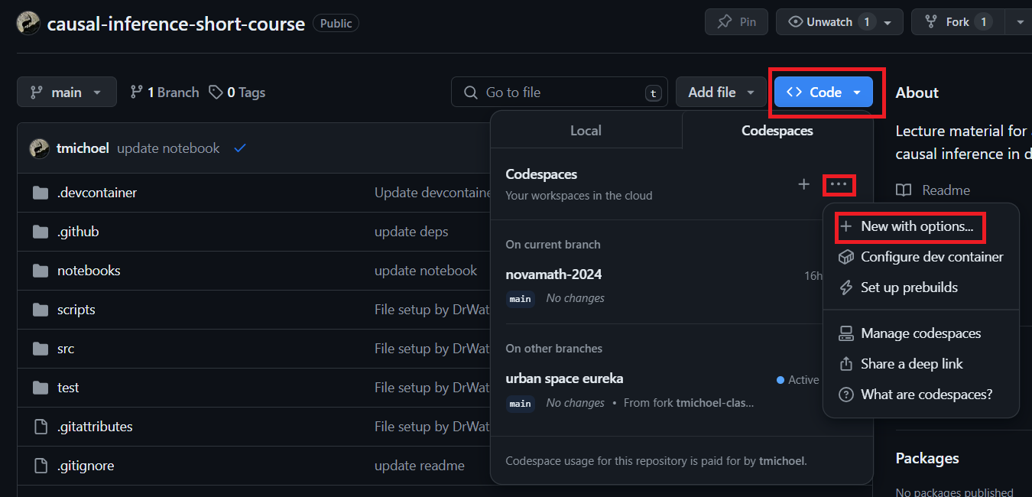Click the Share a deep link icon
1032x497 pixels.
pyautogui.click(x=846, y=364)
